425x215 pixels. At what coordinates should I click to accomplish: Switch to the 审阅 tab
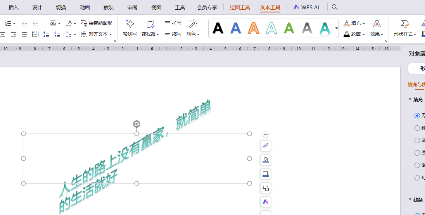[132, 7]
